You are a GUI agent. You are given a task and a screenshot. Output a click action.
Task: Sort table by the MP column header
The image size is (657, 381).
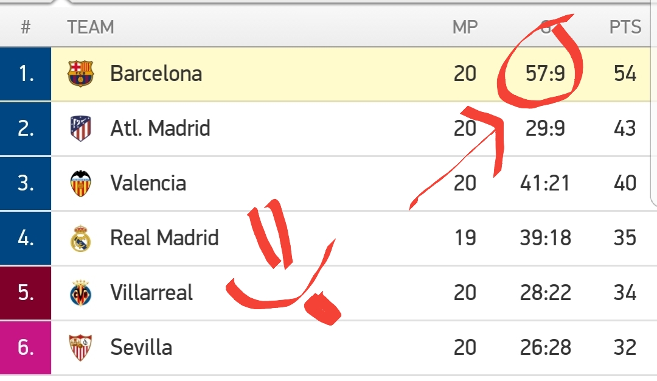(465, 27)
